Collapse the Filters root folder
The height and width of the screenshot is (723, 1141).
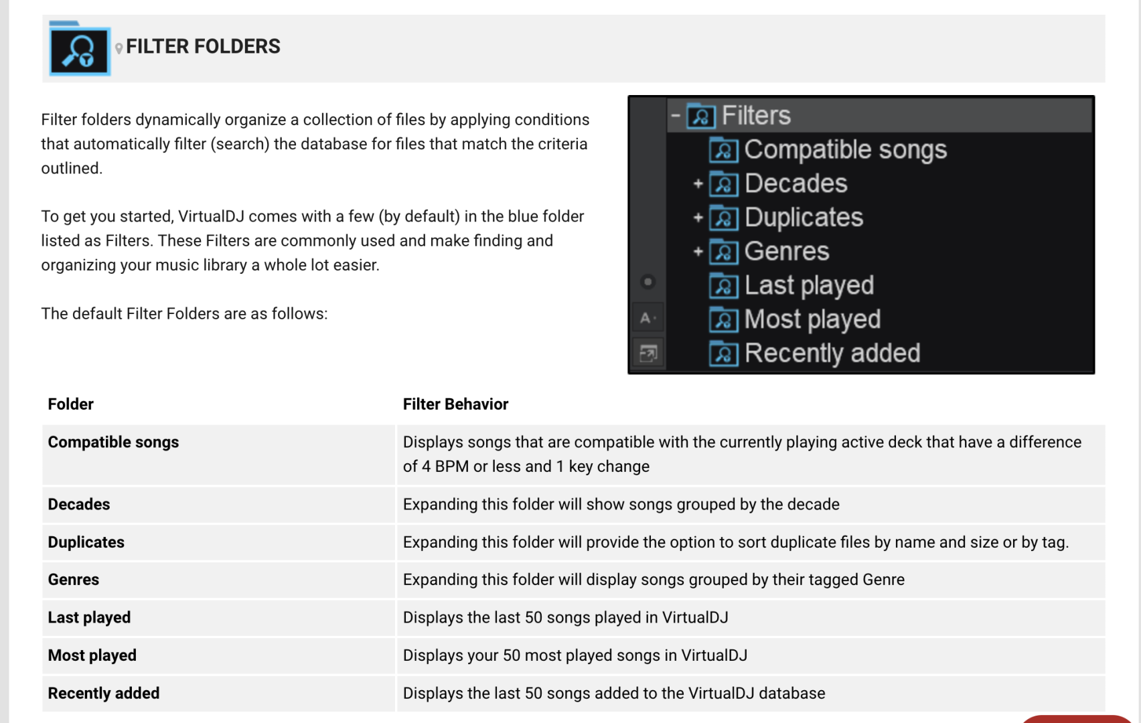coord(676,116)
